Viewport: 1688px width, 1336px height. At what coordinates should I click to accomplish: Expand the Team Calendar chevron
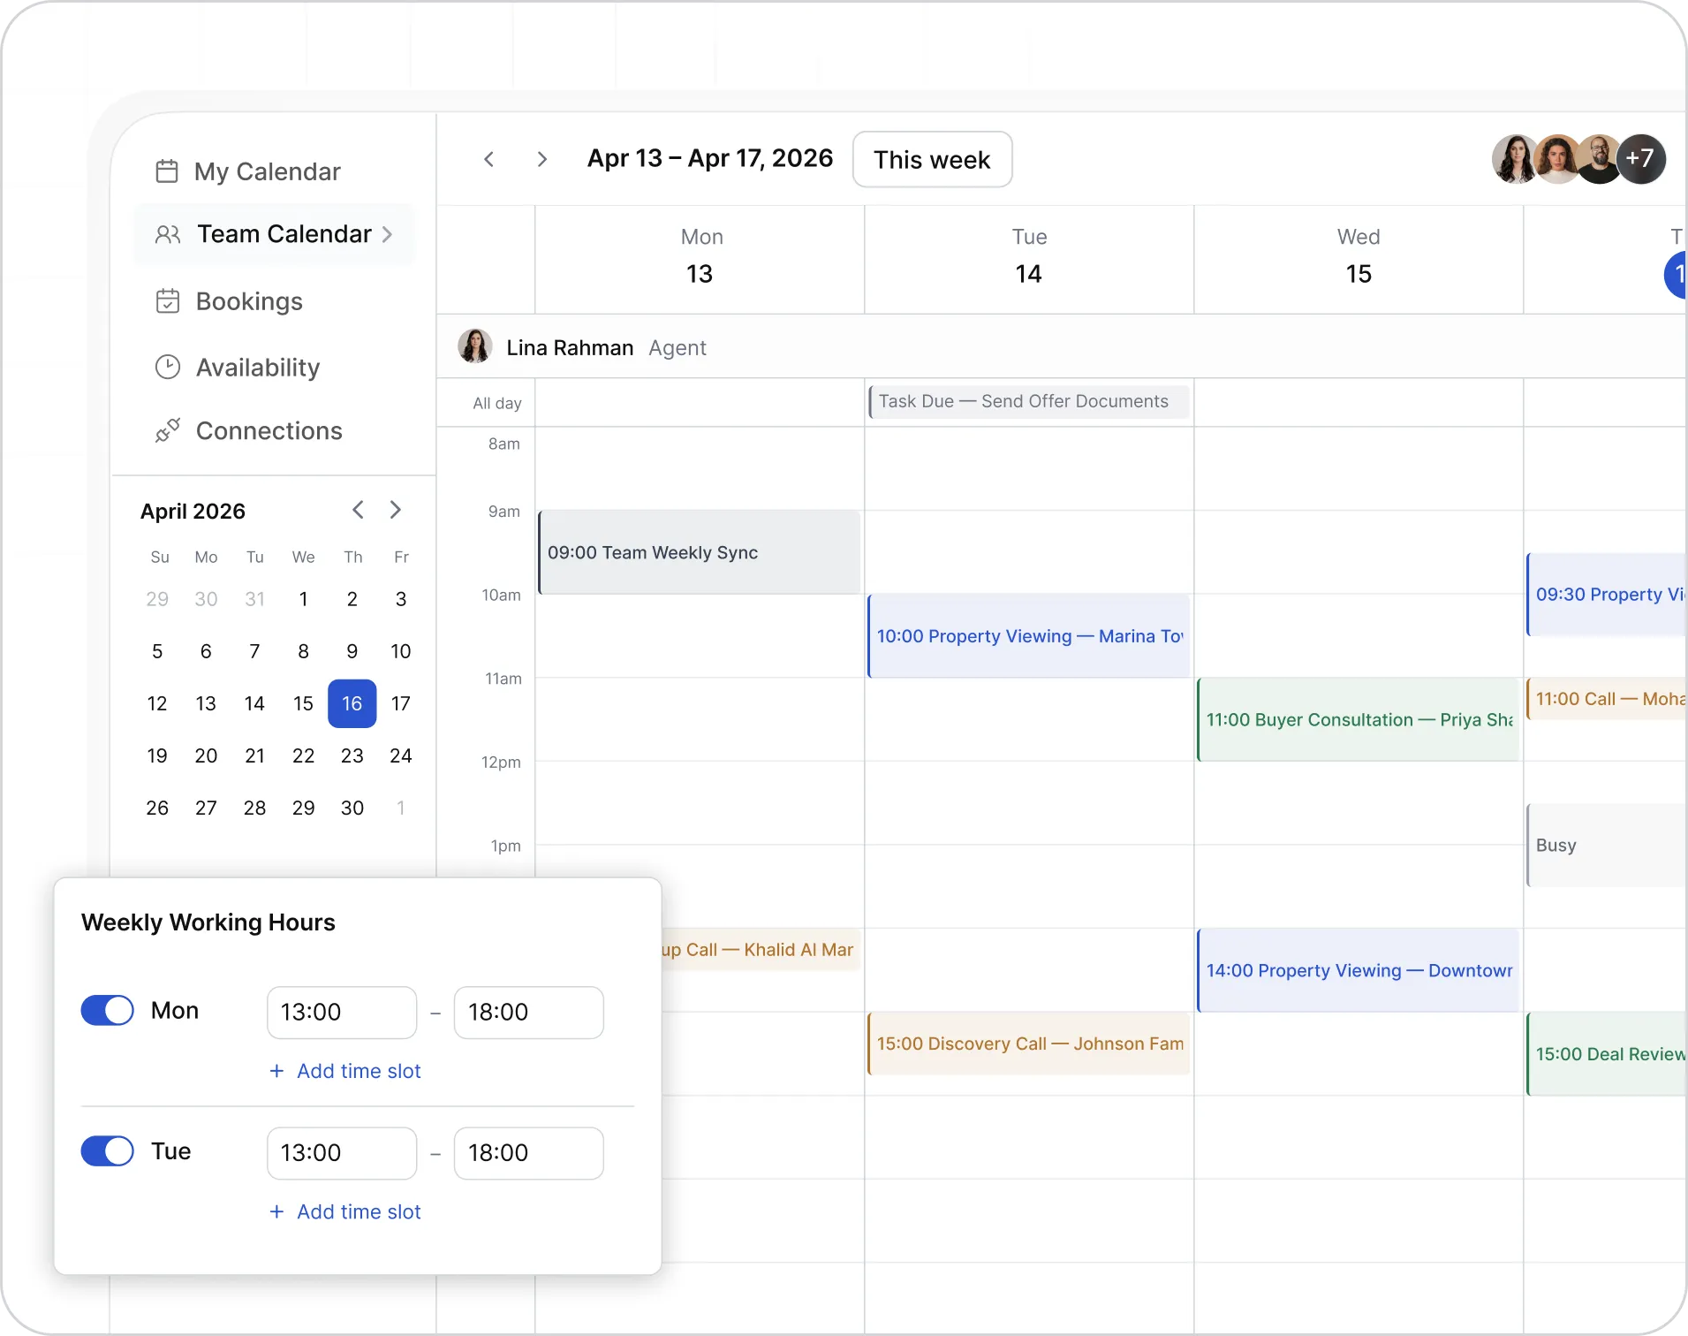387,234
